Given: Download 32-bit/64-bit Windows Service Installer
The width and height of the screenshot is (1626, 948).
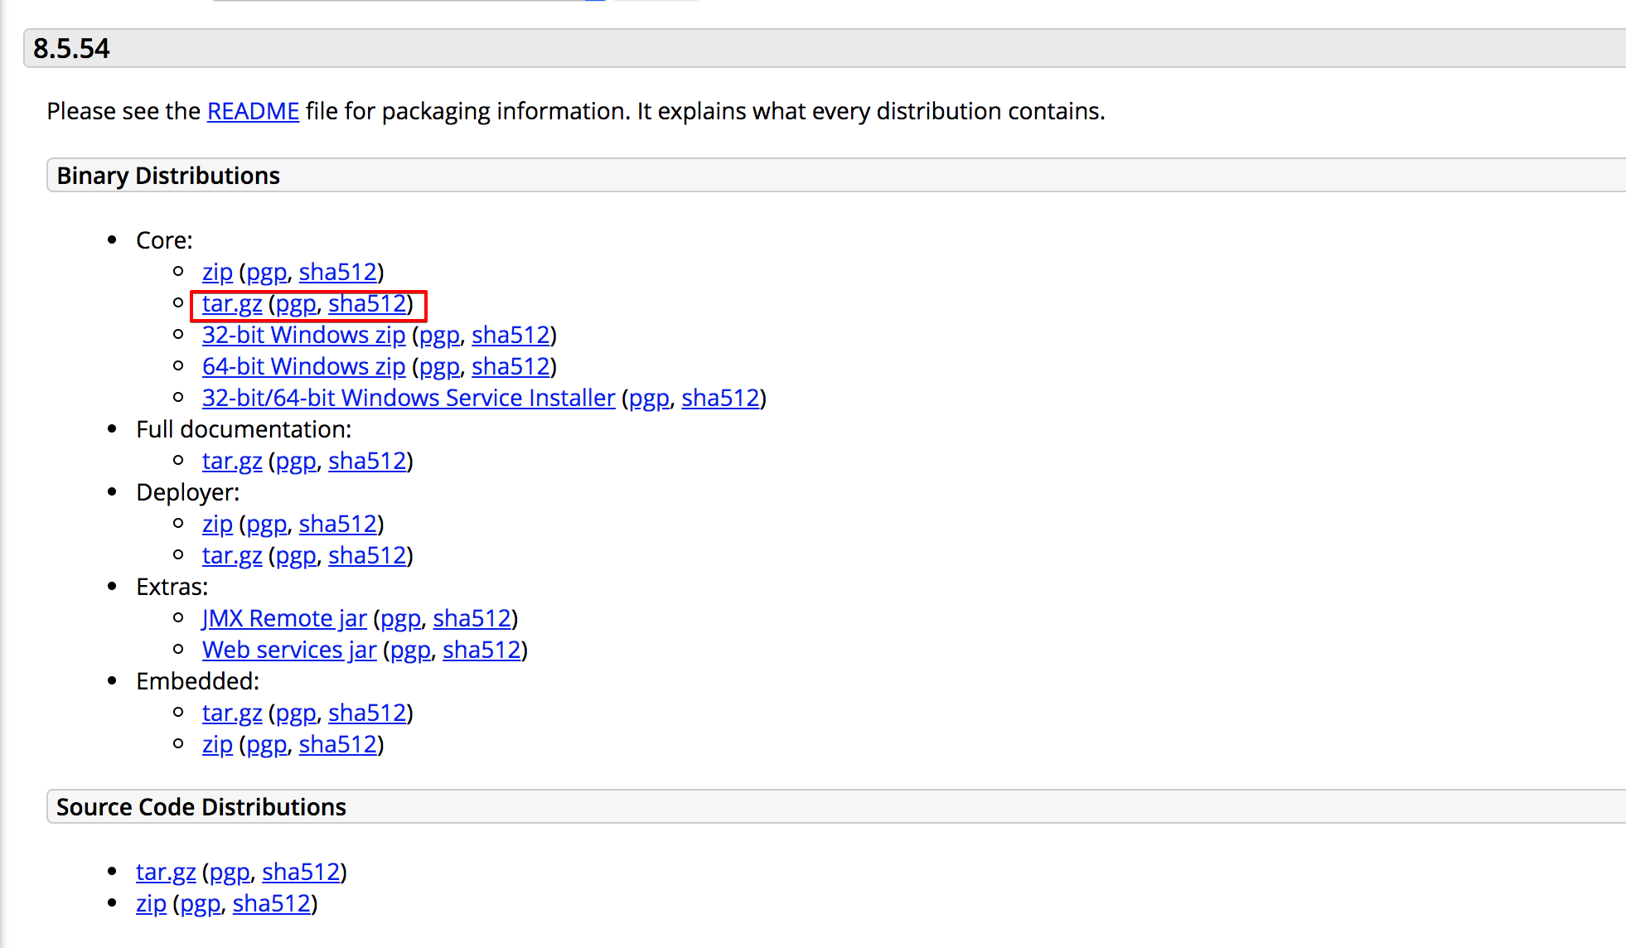Looking at the screenshot, I should click(x=409, y=398).
